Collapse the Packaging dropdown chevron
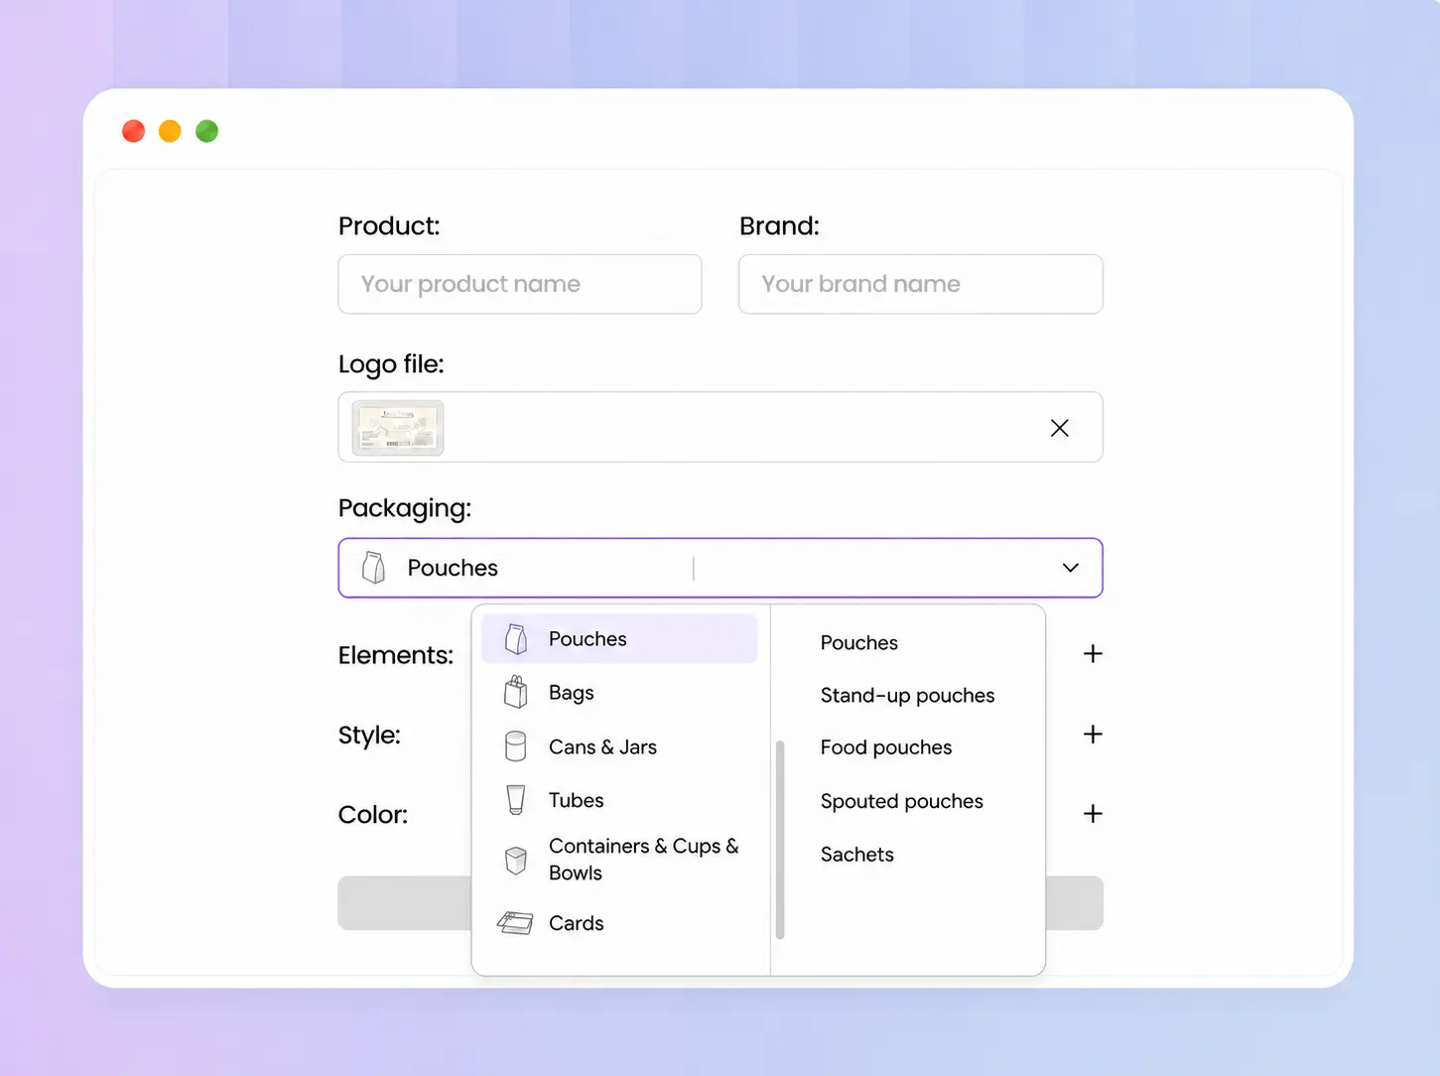The height and width of the screenshot is (1076, 1440). pyautogui.click(x=1071, y=568)
